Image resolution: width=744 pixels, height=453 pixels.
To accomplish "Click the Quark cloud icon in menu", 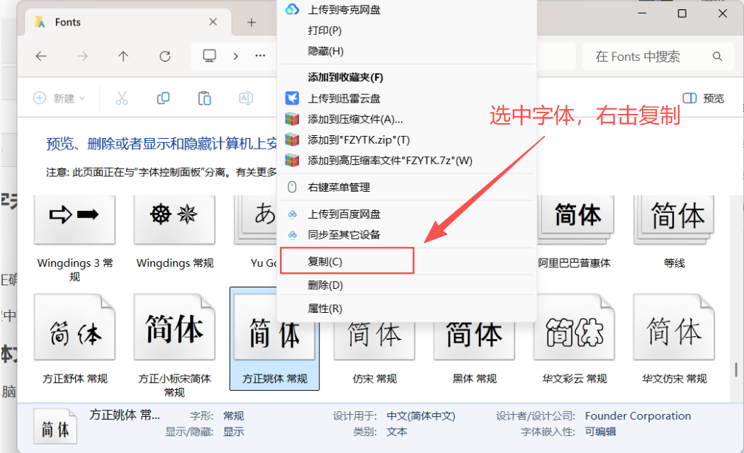I will click(x=292, y=9).
